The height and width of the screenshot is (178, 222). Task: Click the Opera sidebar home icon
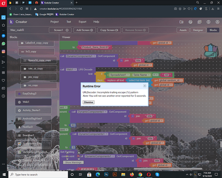[4, 17]
